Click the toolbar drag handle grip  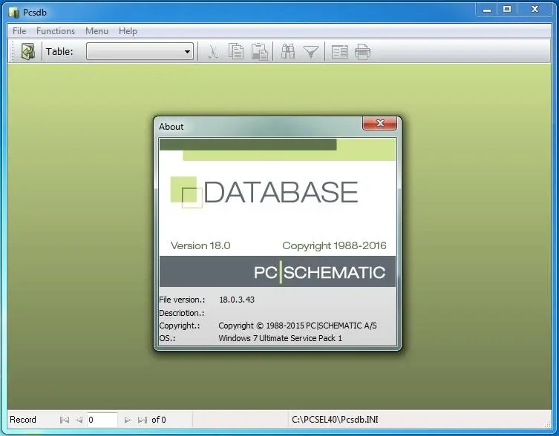point(13,52)
